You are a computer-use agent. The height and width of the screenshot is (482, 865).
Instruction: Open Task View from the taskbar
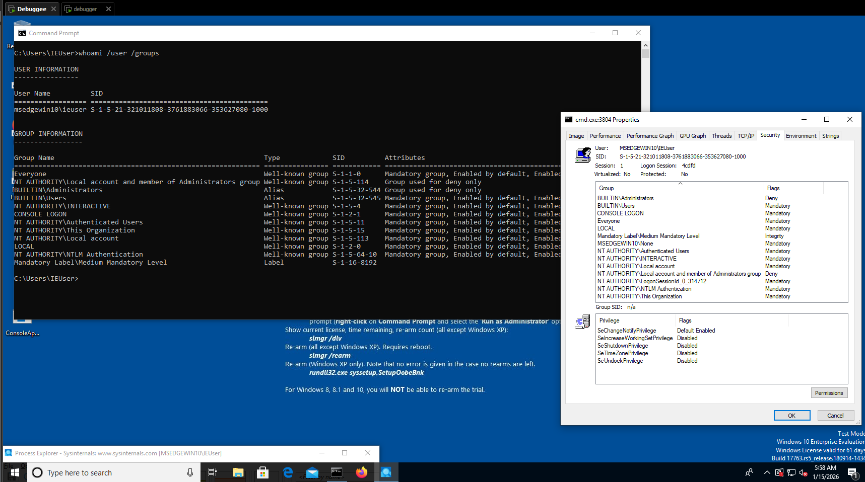tap(213, 472)
